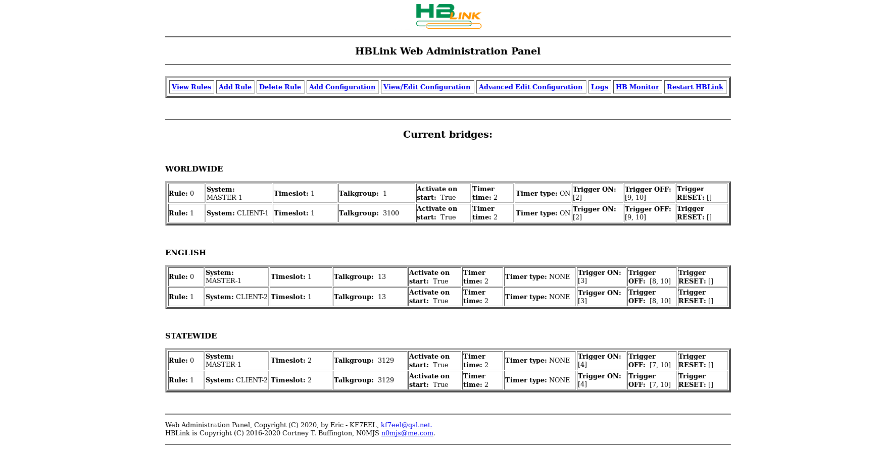Click the n0mjs@me.com email link
This screenshot has height=456, width=883.
point(407,433)
